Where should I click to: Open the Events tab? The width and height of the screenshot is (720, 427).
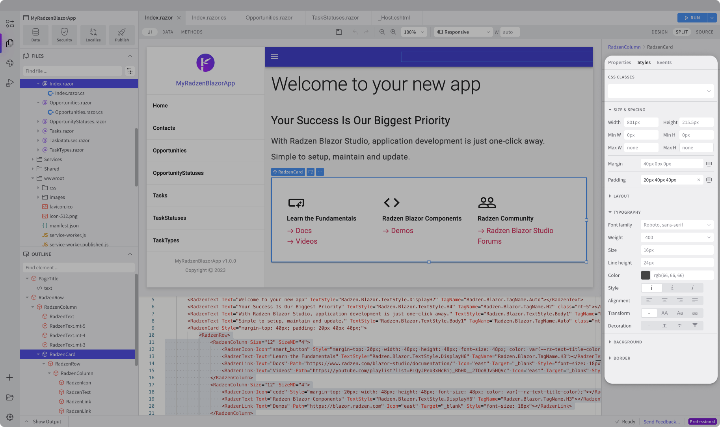click(664, 62)
